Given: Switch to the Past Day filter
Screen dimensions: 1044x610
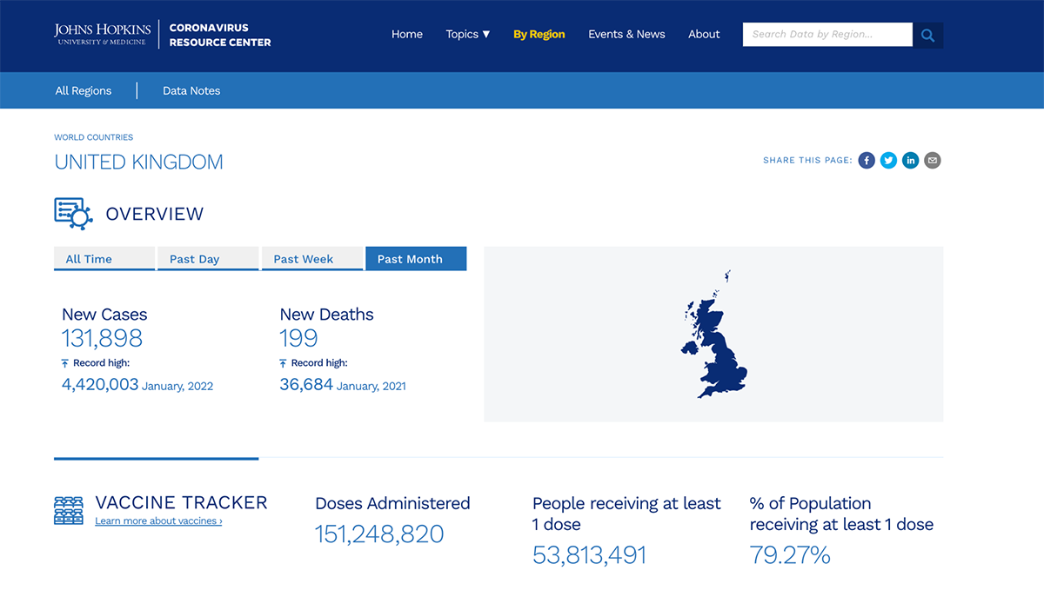Looking at the screenshot, I should pos(208,258).
